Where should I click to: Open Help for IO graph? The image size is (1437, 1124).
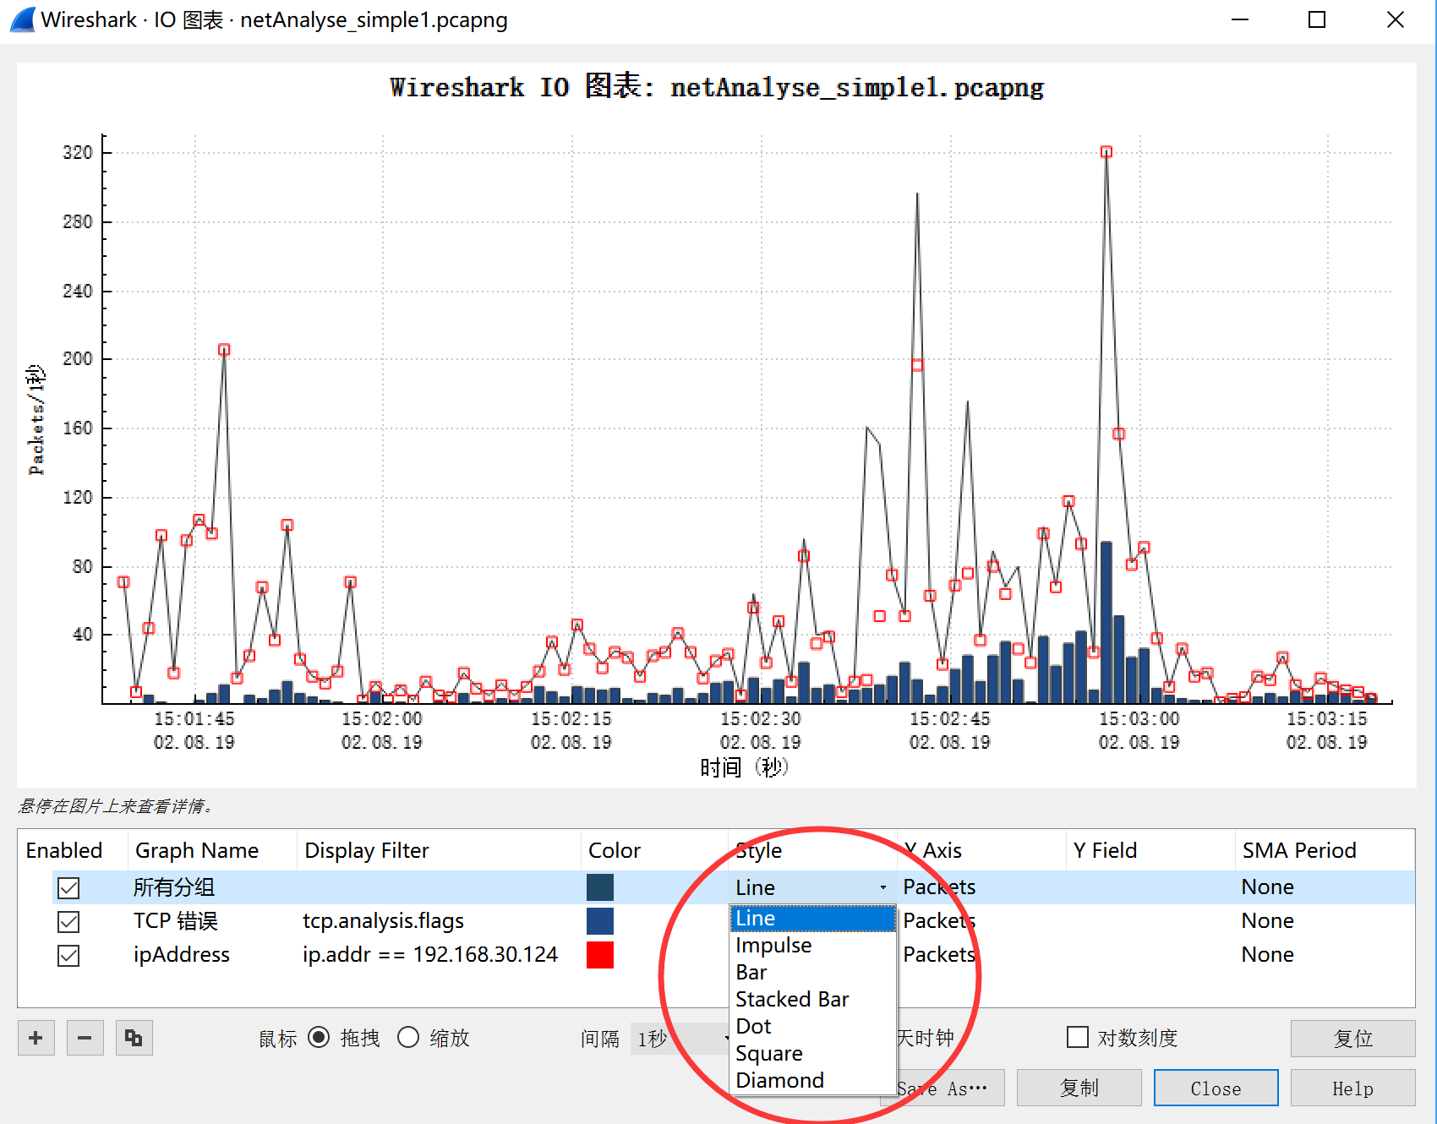1352,1088
